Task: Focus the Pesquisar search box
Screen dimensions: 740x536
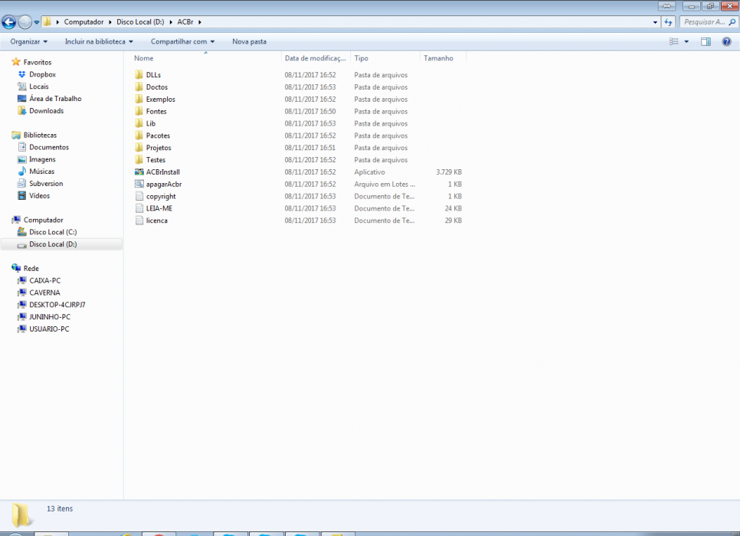Action: (709, 21)
